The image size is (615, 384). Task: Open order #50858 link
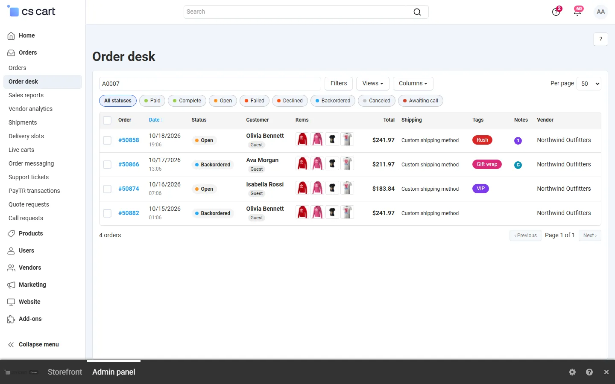pos(129,140)
